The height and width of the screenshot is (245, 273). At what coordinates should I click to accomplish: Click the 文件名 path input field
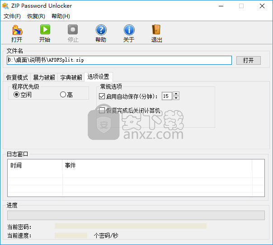point(119,60)
